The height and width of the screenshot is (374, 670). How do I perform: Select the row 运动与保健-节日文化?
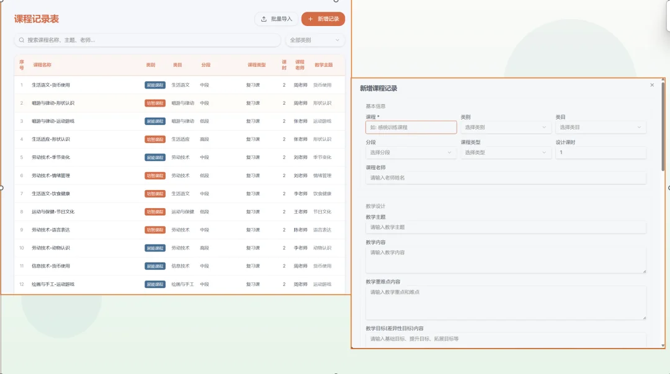click(x=179, y=212)
